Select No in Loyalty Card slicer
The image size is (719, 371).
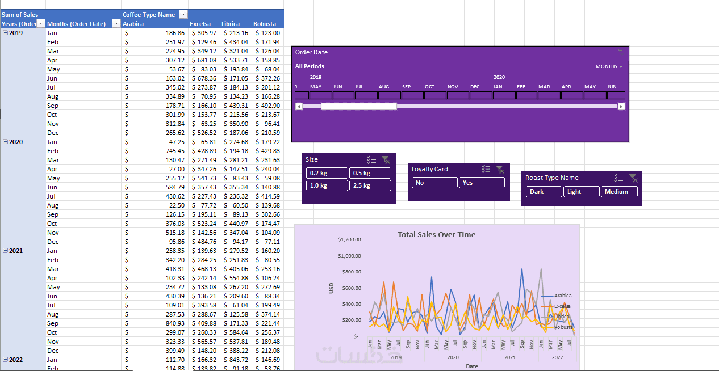tap(434, 183)
